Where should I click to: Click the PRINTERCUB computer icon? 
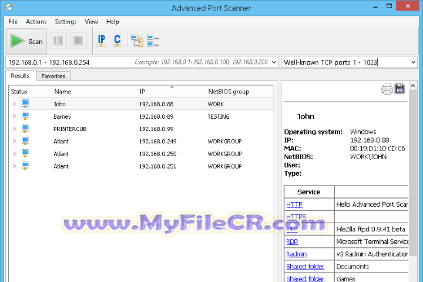pyautogui.click(x=25, y=129)
